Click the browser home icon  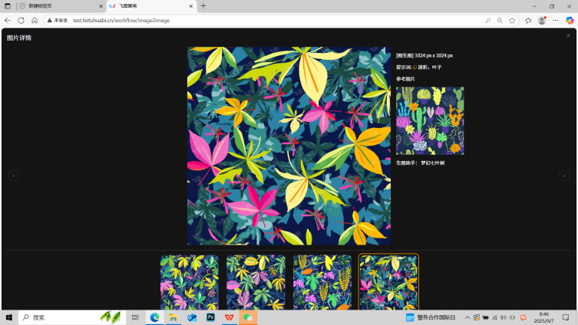click(35, 21)
